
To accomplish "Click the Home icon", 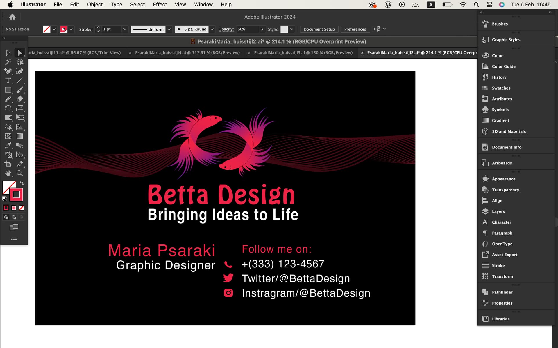I will [x=12, y=17].
